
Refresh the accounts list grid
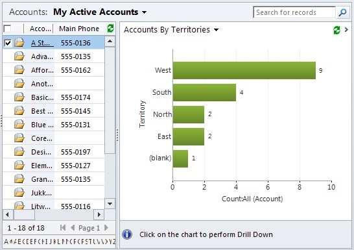click(110, 29)
